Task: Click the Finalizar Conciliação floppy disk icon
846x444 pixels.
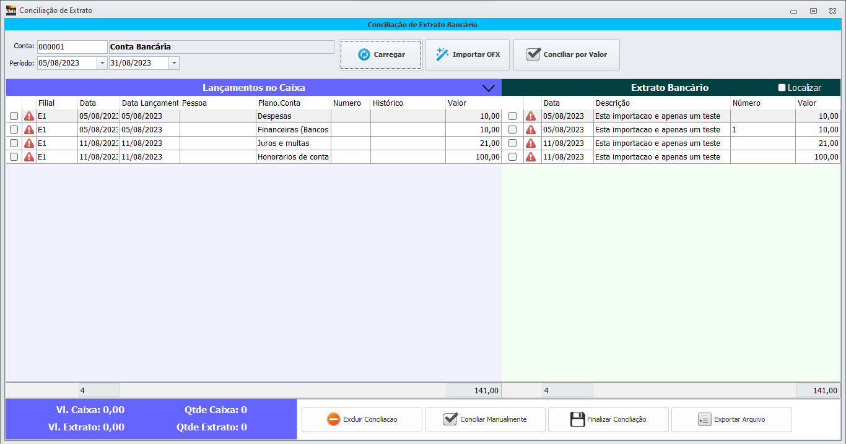Action: coord(577,419)
